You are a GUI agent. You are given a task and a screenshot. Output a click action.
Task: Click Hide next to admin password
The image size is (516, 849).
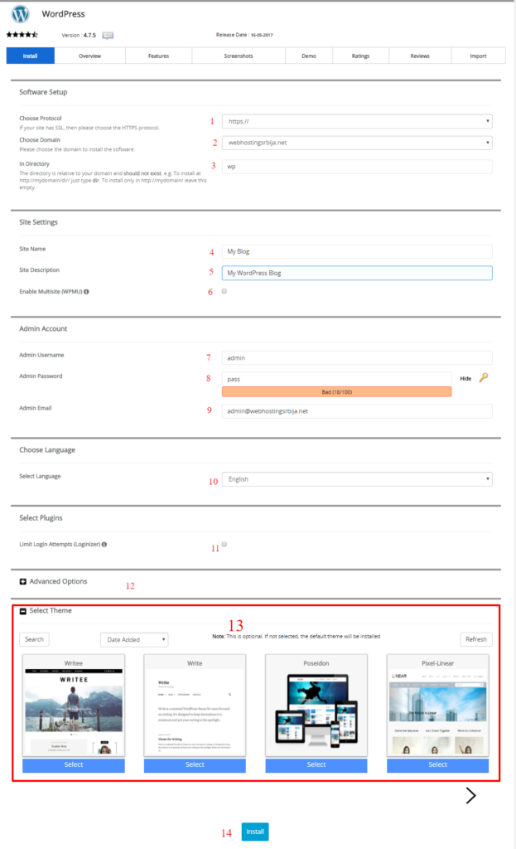pyautogui.click(x=465, y=378)
